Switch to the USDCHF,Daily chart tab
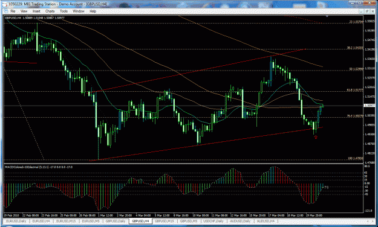Screen dimensions: 378x227 point(213,221)
